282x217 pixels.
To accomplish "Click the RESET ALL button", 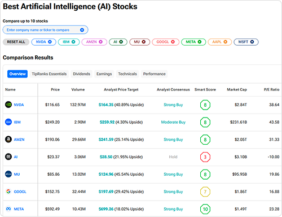I will click(x=16, y=42).
